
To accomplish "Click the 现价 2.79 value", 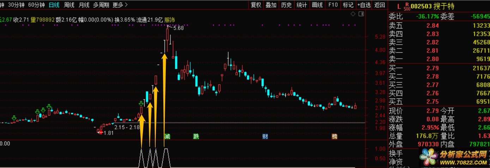I will coord(433,111).
